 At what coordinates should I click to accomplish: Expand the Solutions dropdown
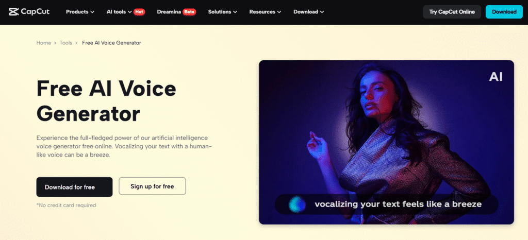[x=223, y=12]
